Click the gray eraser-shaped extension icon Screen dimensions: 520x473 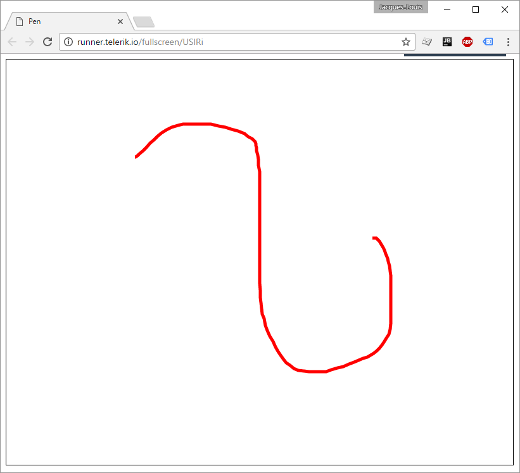tap(427, 42)
